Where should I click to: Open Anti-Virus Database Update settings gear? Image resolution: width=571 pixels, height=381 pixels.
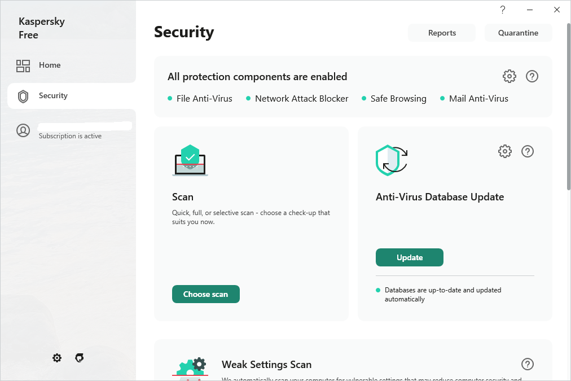(x=505, y=151)
